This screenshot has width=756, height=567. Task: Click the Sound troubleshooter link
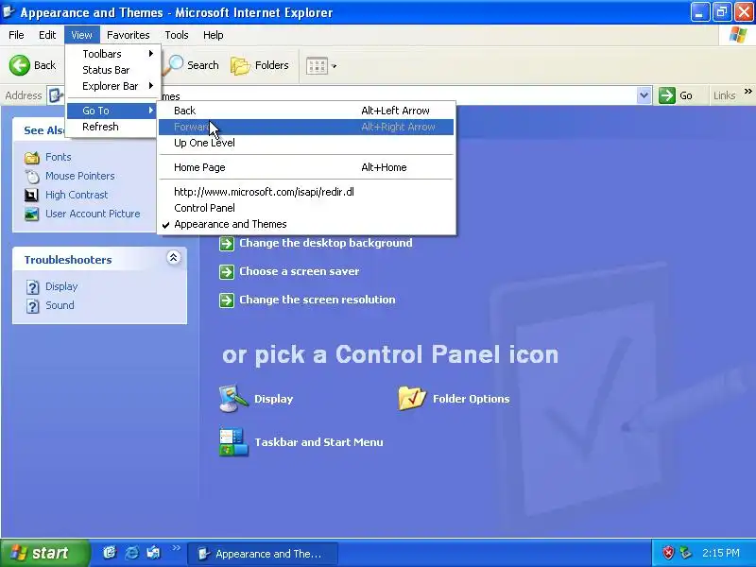point(60,305)
